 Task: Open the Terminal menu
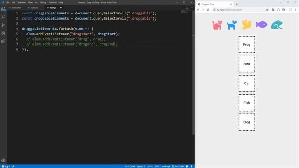click(52, 2)
